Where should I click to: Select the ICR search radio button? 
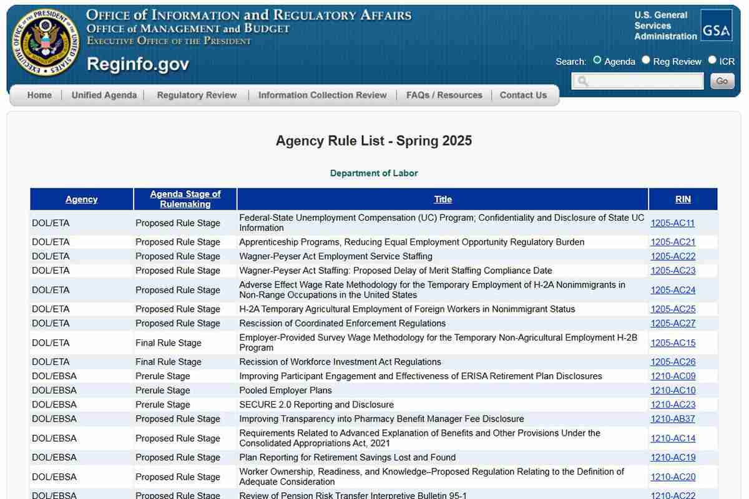pyautogui.click(x=712, y=61)
